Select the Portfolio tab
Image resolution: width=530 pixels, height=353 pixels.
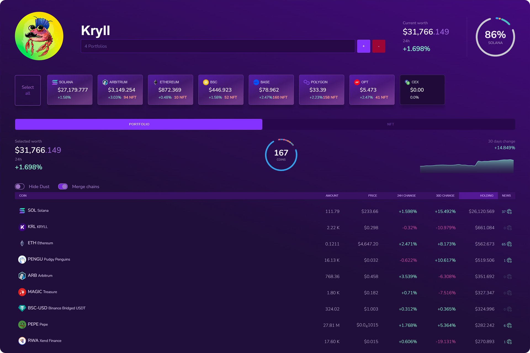pos(139,124)
